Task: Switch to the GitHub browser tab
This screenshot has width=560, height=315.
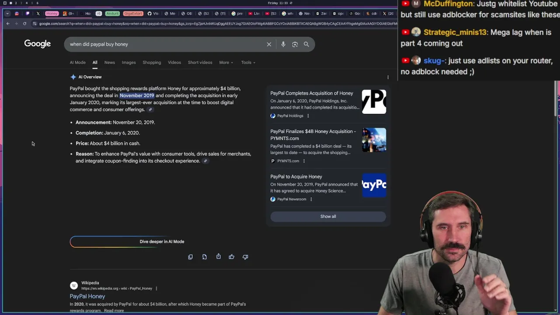Action: click(x=153, y=14)
